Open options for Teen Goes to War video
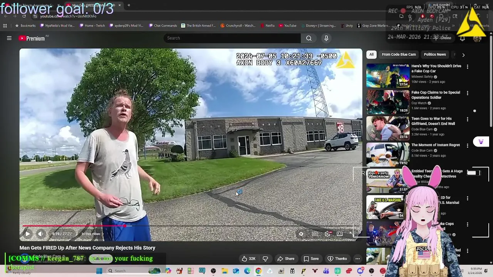 pos(468,119)
